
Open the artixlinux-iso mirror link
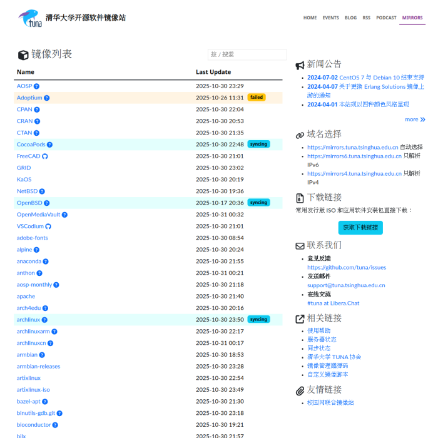[x=33, y=390]
